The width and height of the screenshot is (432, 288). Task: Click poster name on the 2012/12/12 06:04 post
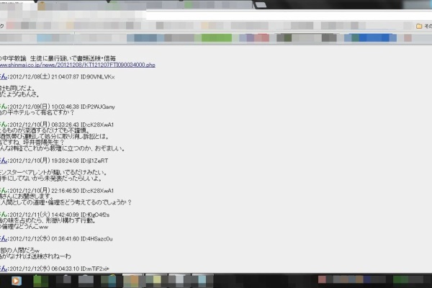coord(3,268)
